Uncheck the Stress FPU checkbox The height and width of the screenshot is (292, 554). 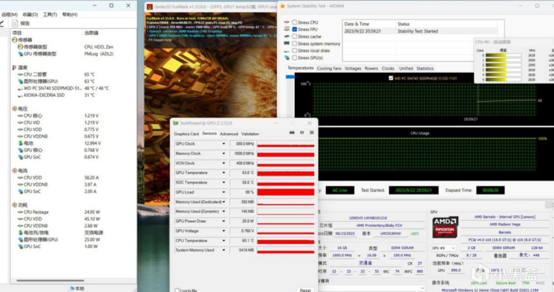(x=294, y=29)
